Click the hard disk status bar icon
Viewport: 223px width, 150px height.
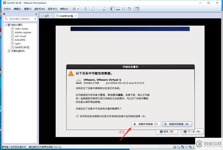tap(175, 147)
